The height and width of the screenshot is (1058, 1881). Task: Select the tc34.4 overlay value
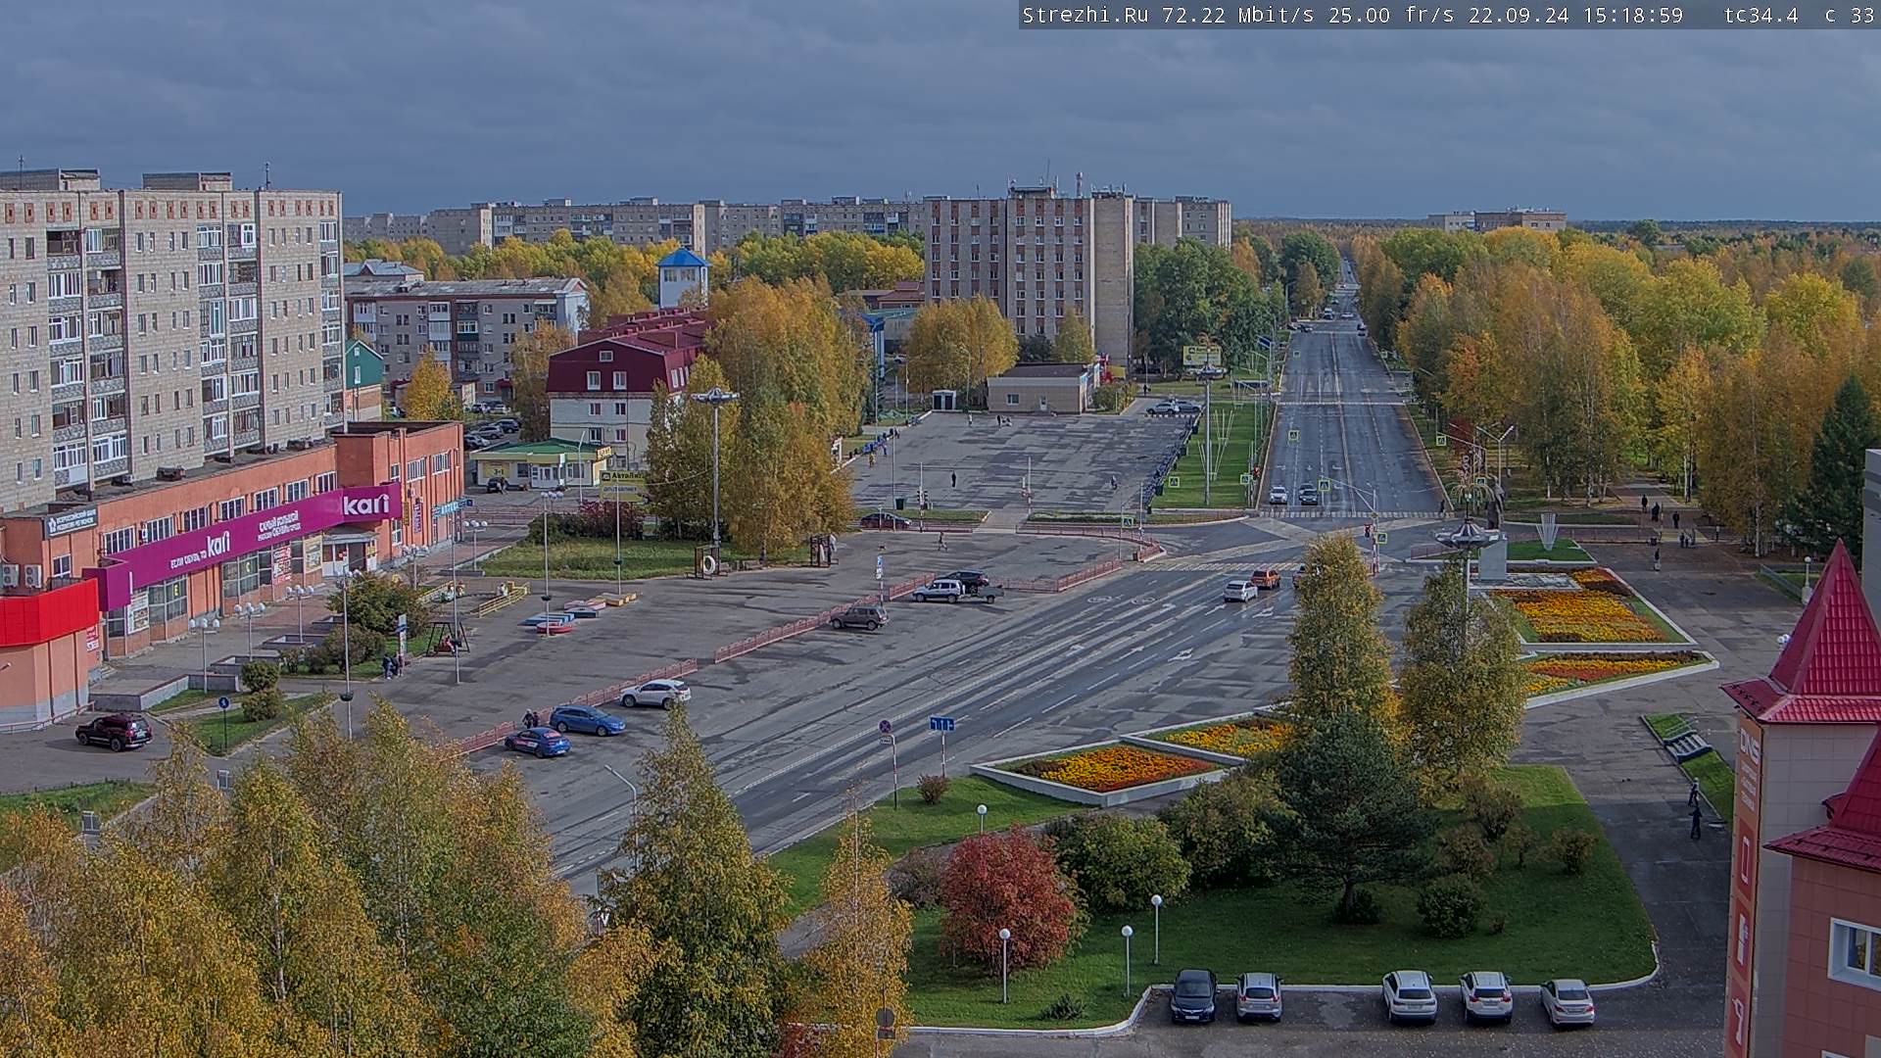tap(1761, 16)
